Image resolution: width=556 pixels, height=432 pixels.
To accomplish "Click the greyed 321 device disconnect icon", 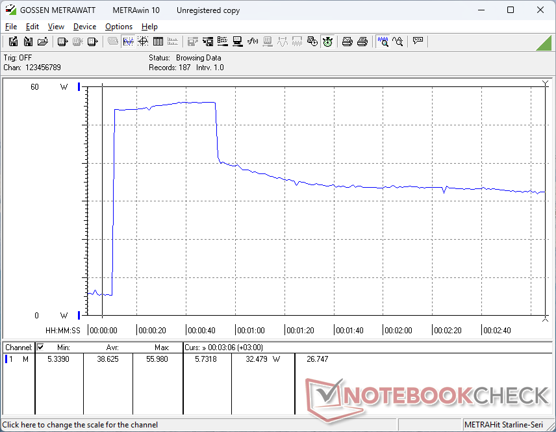I will pyautogui.click(x=78, y=42).
